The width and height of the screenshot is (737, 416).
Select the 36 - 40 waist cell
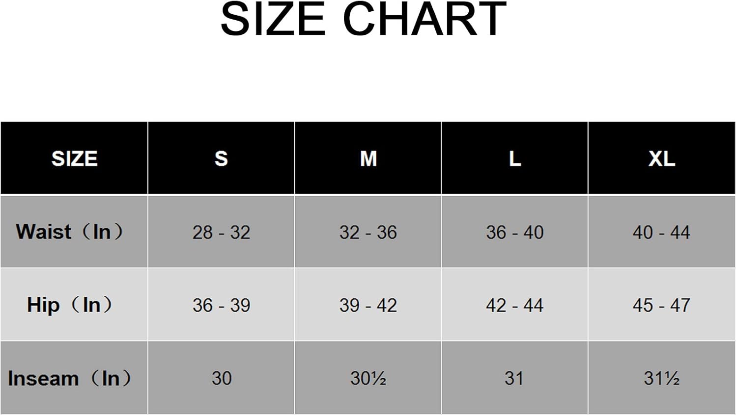(x=514, y=232)
